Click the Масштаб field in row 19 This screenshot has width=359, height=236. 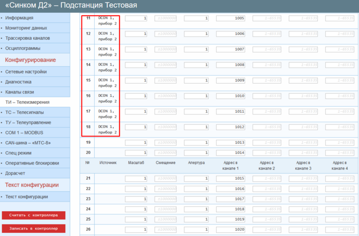(136, 143)
